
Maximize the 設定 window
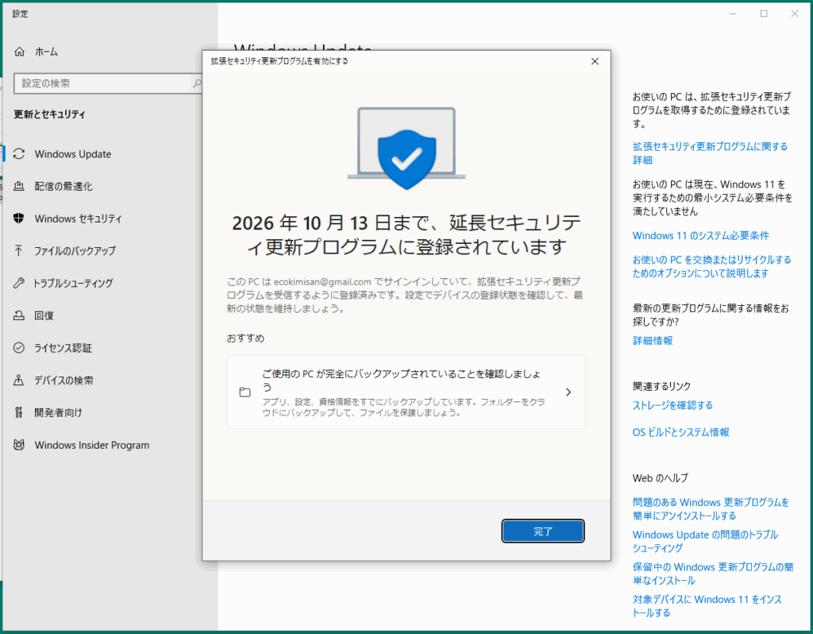(x=764, y=14)
